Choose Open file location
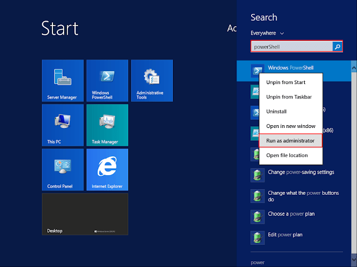The image size is (357, 267). click(x=291, y=155)
